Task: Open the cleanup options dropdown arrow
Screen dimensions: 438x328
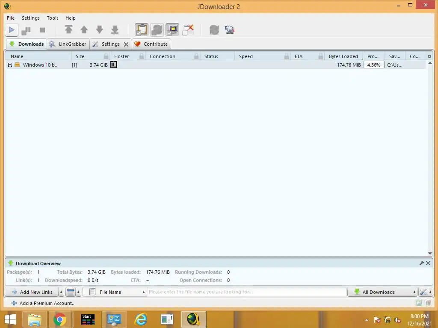Action: coord(79,292)
